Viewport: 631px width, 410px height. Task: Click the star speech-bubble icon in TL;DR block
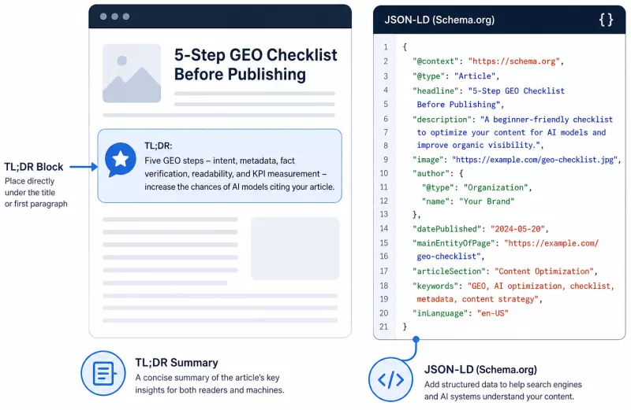point(121,160)
